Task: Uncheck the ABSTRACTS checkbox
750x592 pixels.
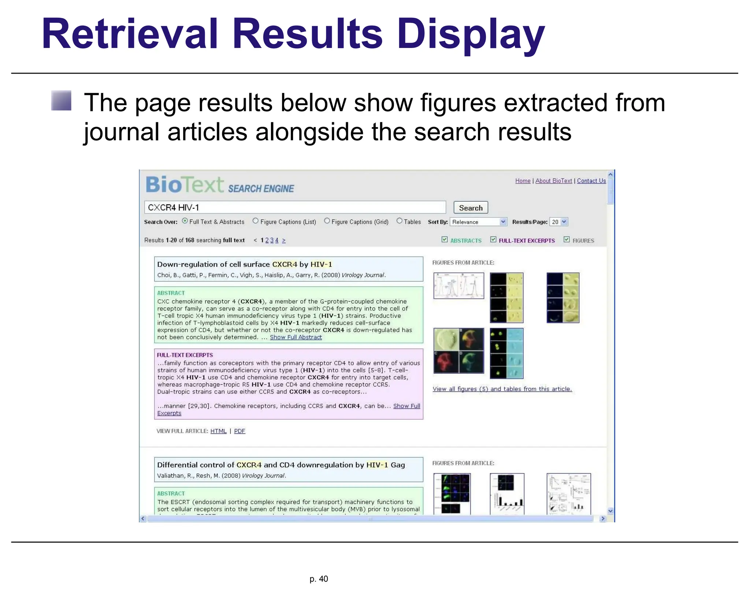Action: [x=445, y=239]
